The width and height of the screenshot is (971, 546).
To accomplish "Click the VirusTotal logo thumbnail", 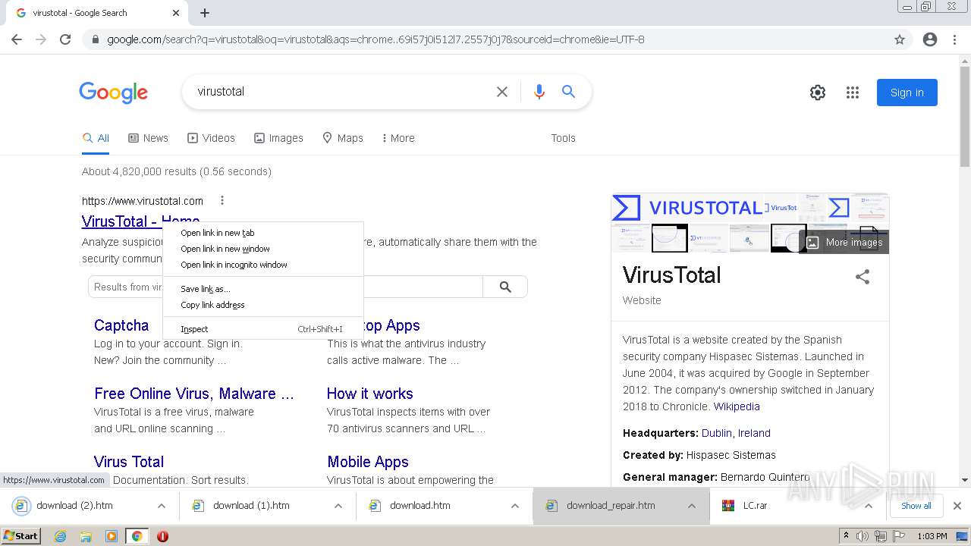I will click(x=687, y=208).
